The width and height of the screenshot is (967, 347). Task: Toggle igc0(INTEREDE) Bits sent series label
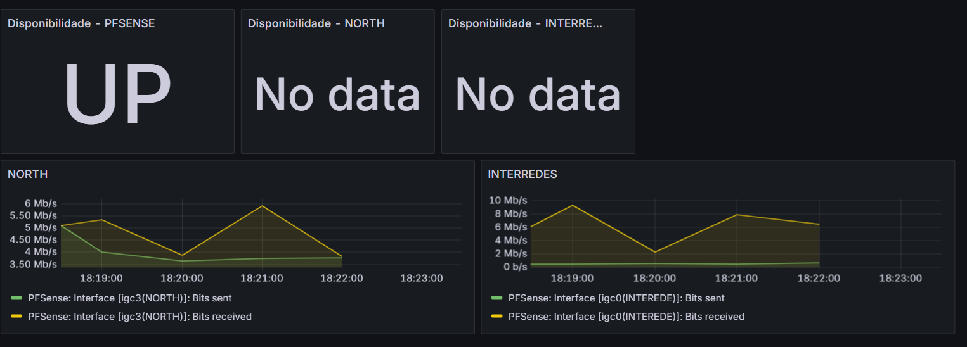point(616,298)
